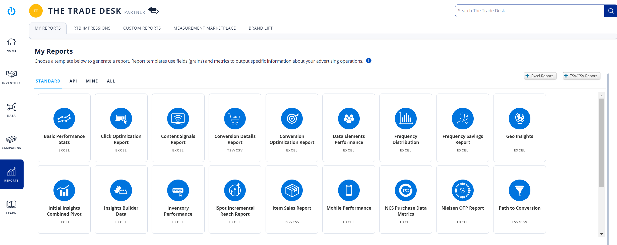
Task: Click the search magnifier button
Action: (x=611, y=11)
